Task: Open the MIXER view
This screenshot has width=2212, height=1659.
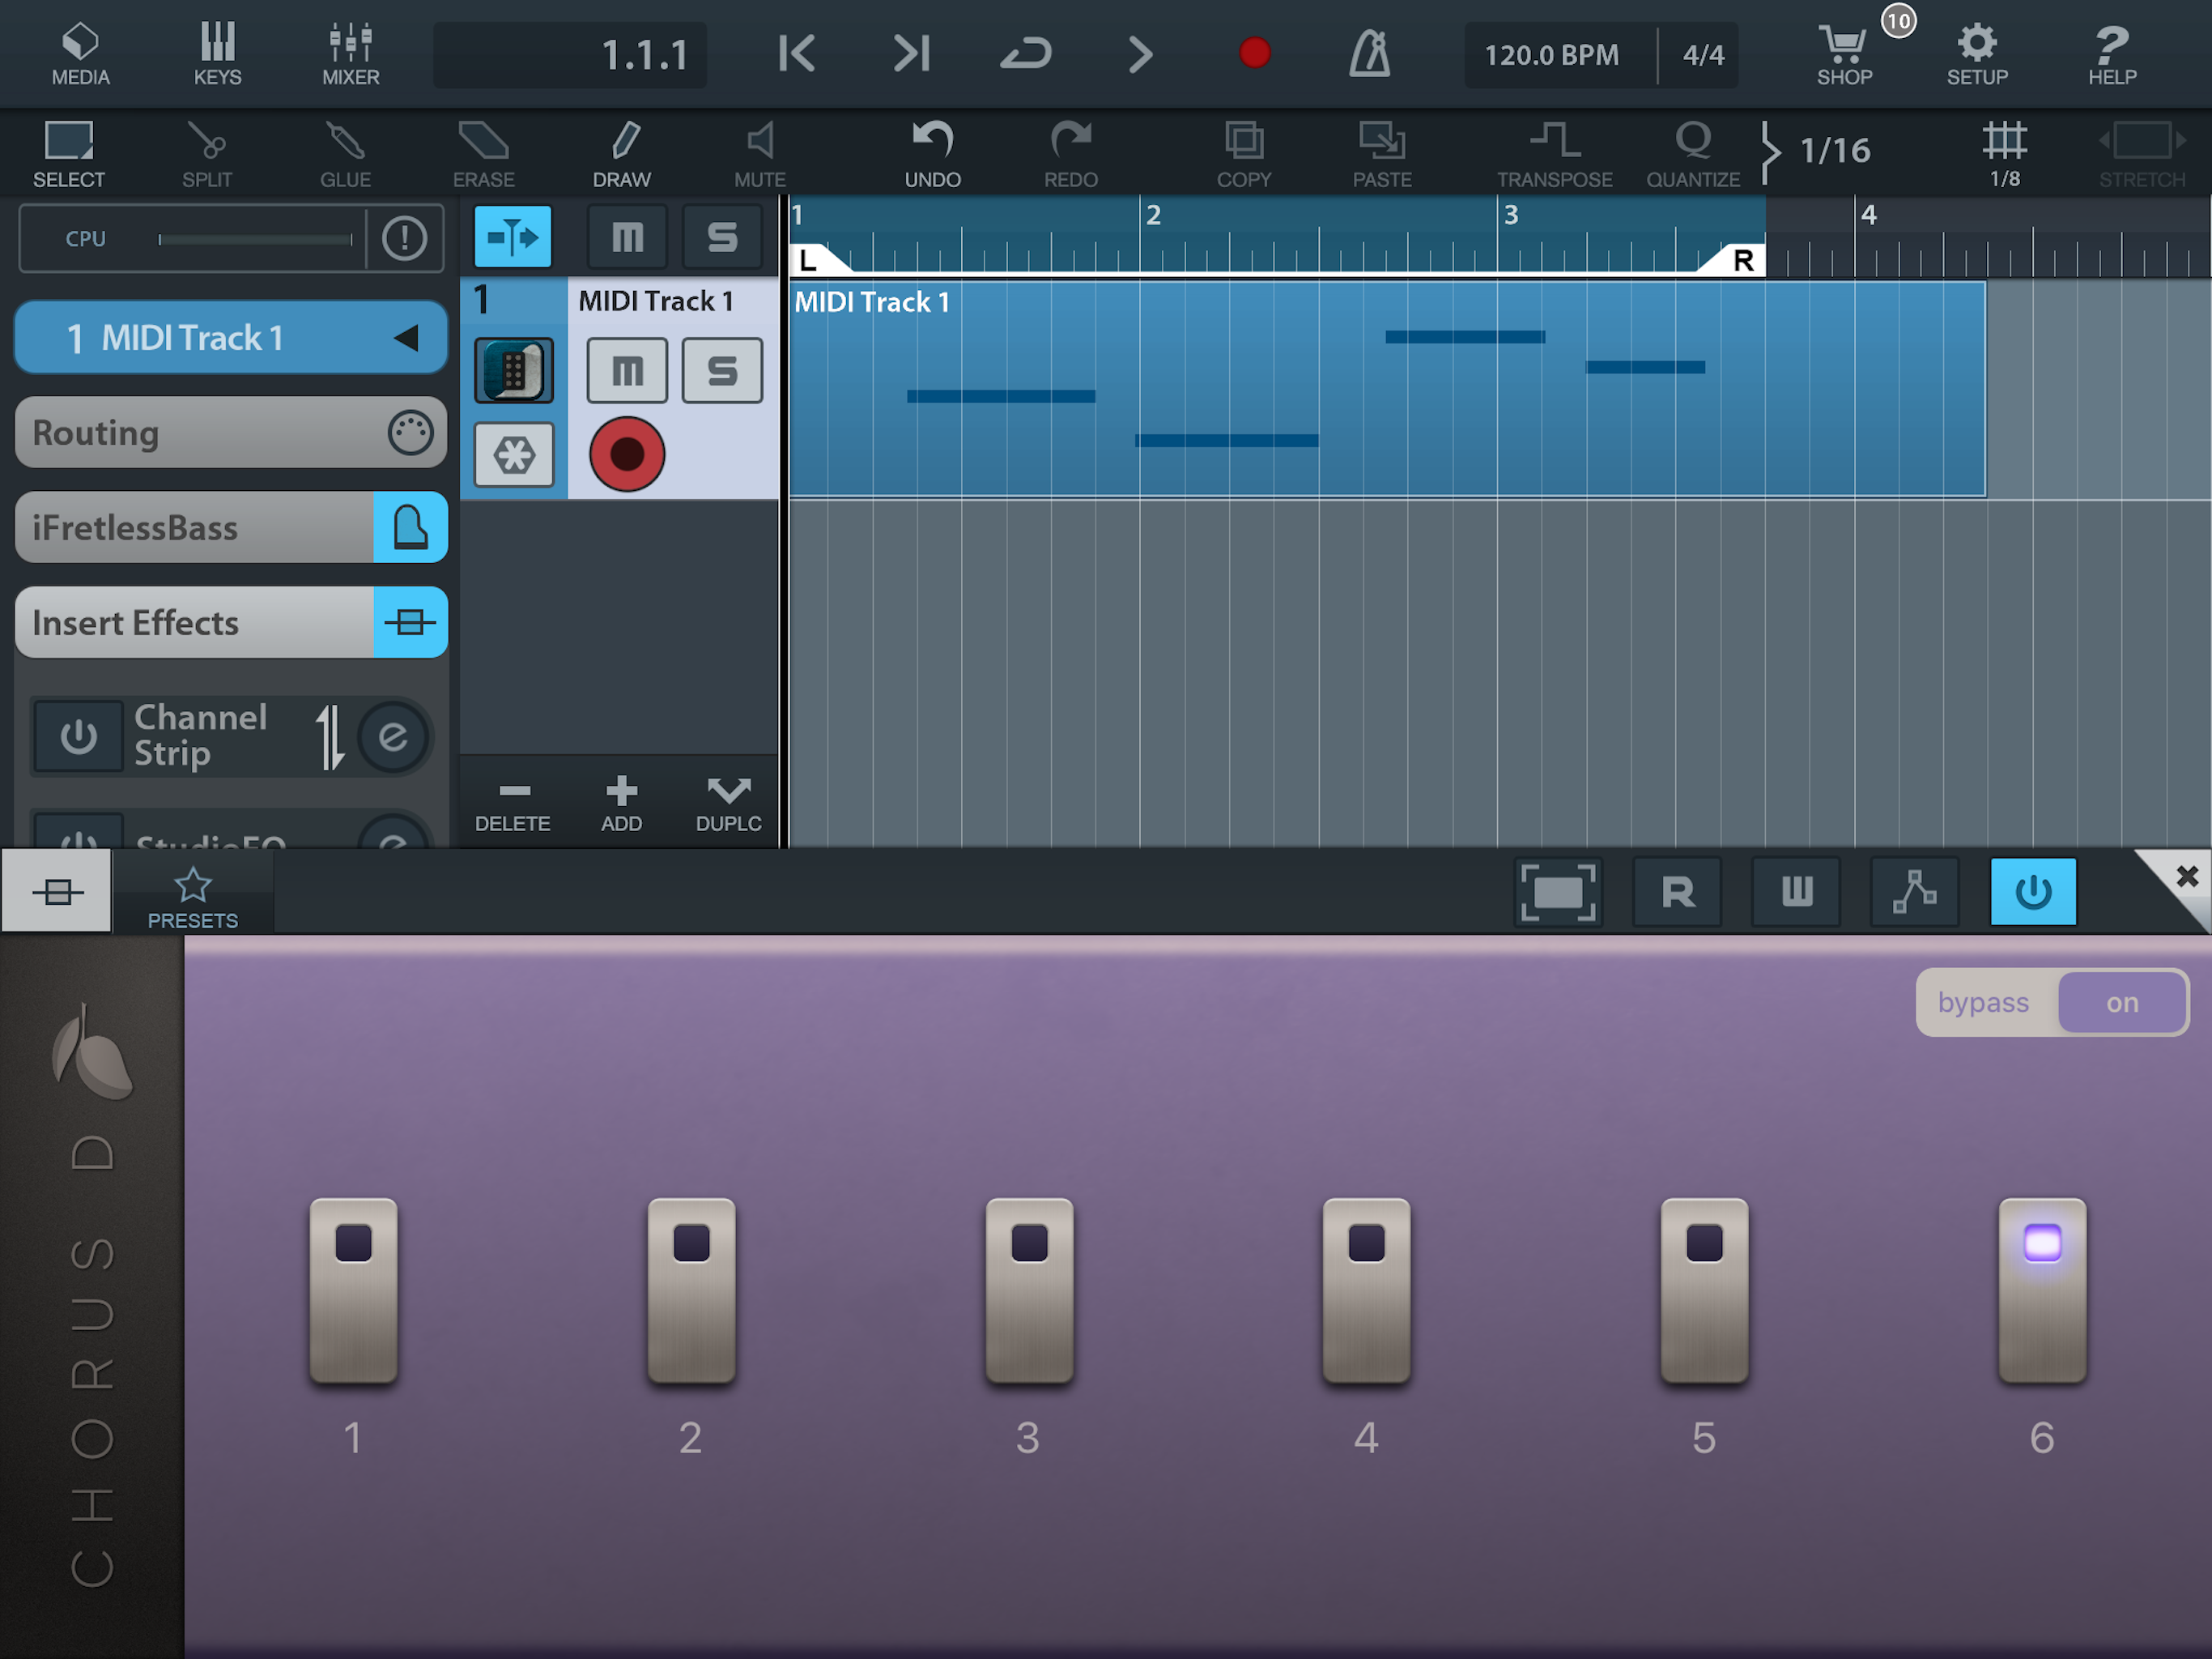Action: pyautogui.click(x=350, y=54)
